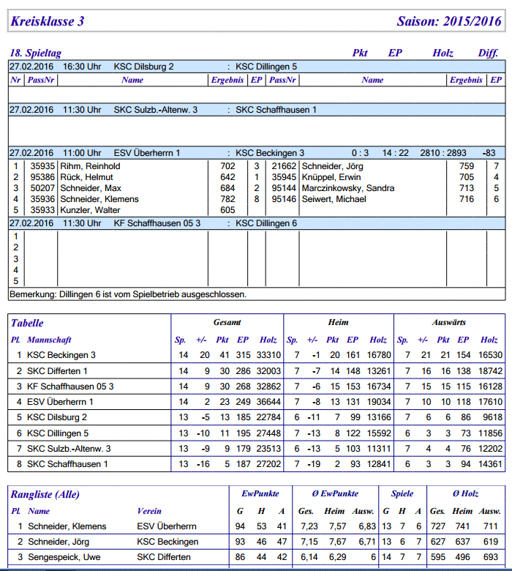Click the Tabelle heading
The width and height of the screenshot is (512, 571).
point(27,323)
